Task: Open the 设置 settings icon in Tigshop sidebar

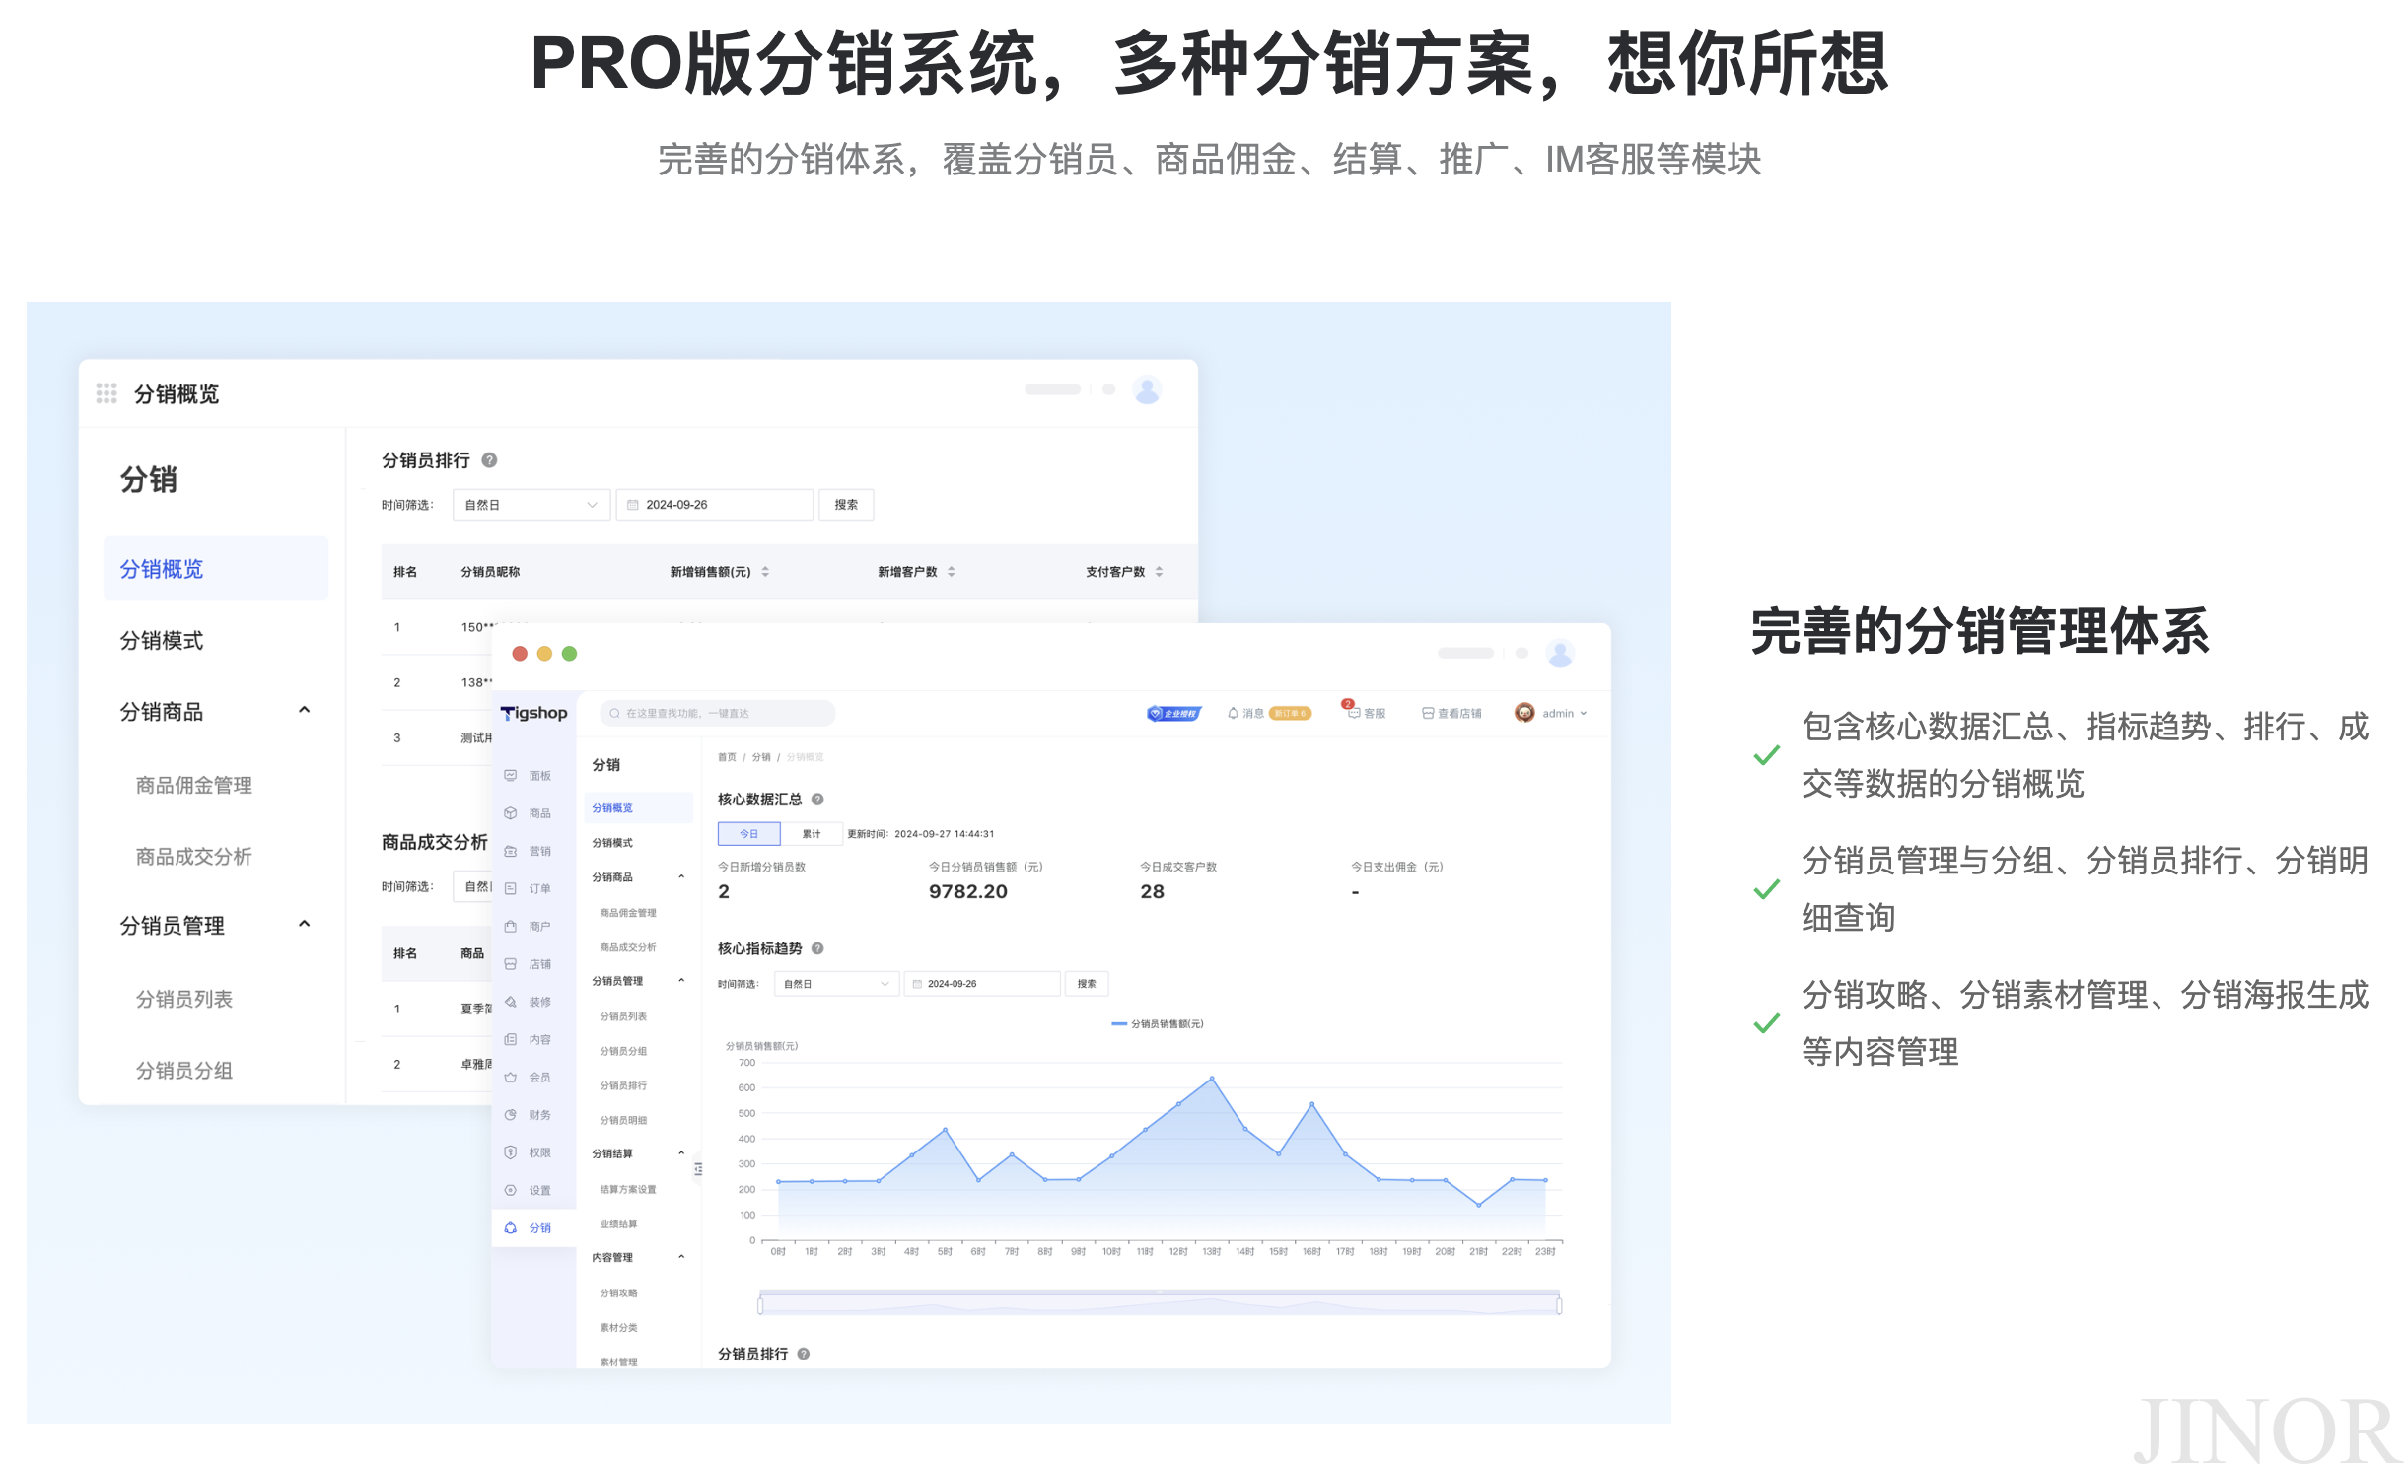Action: (511, 1190)
